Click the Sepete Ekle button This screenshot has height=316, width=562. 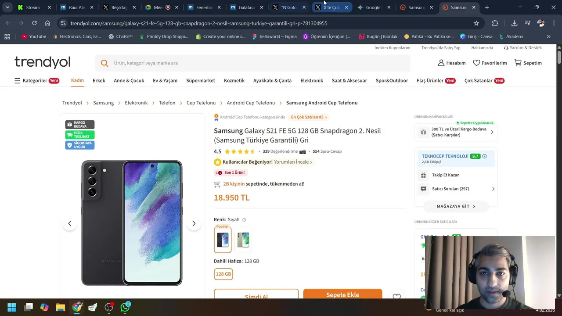click(x=342, y=294)
